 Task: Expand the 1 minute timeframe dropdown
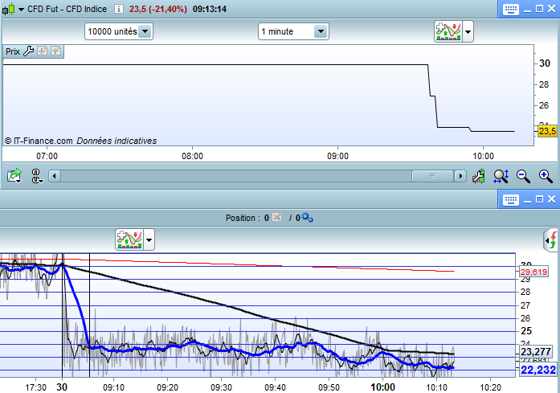coord(321,31)
